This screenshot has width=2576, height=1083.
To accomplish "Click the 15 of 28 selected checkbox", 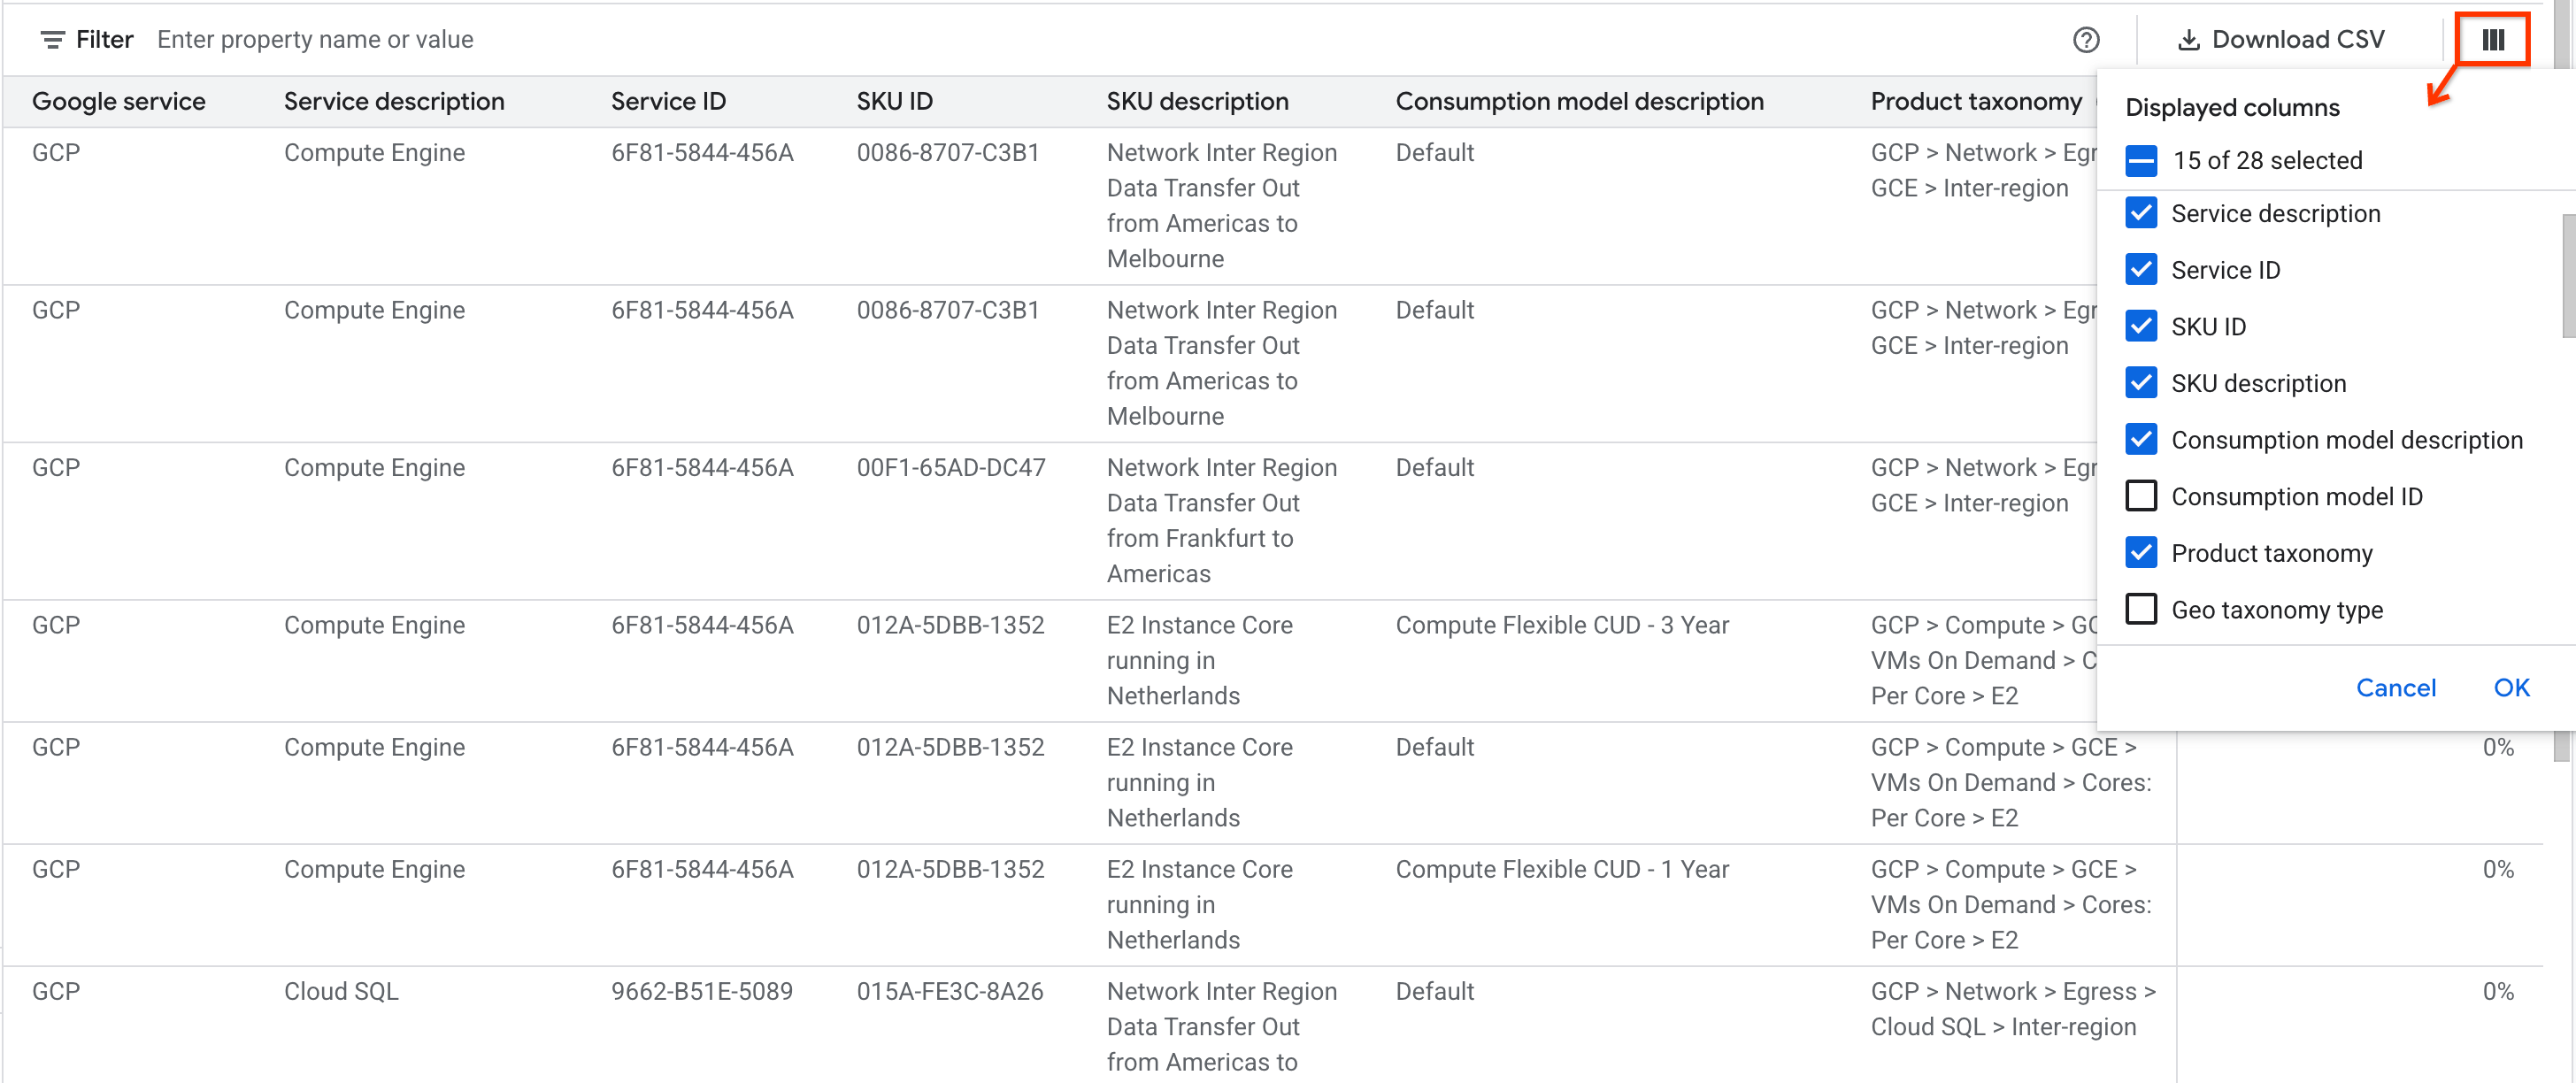I will point(2141,160).
